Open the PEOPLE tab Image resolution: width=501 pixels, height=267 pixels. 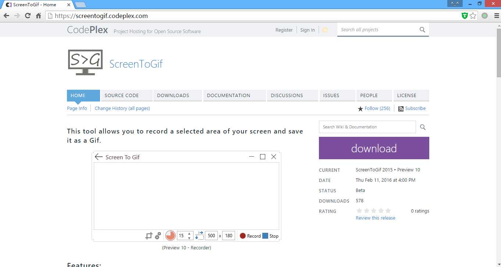(374, 95)
